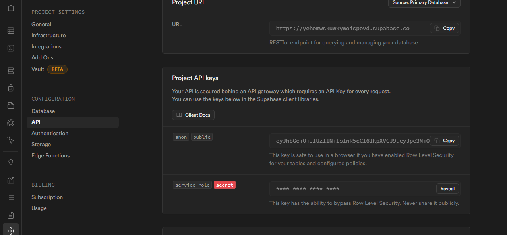Select Integrations settings
The width and height of the screenshot is (507, 235).
click(x=46, y=46)
